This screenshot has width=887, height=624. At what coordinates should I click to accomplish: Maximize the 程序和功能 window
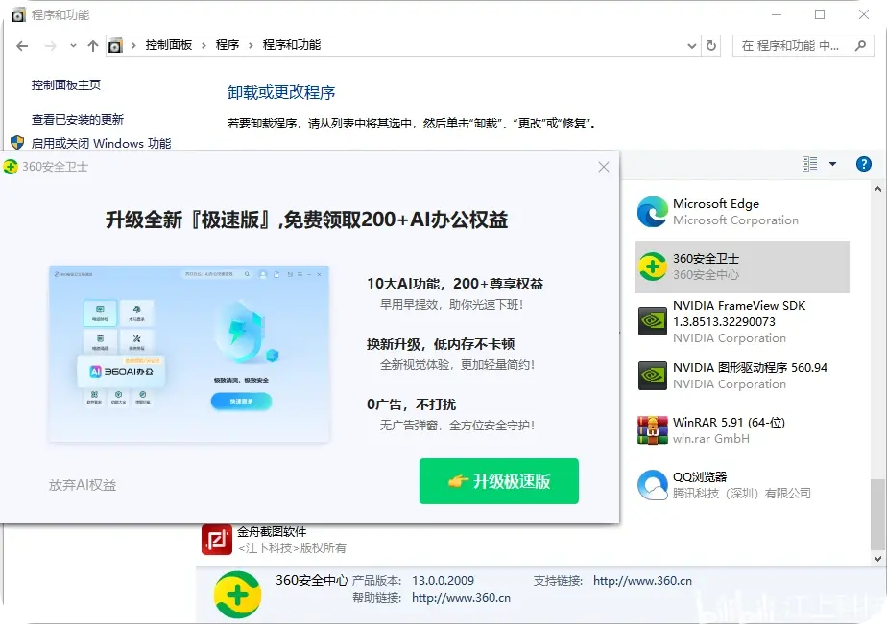tap(820, 14)
